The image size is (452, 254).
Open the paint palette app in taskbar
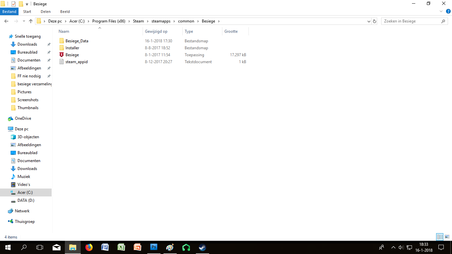170,247
